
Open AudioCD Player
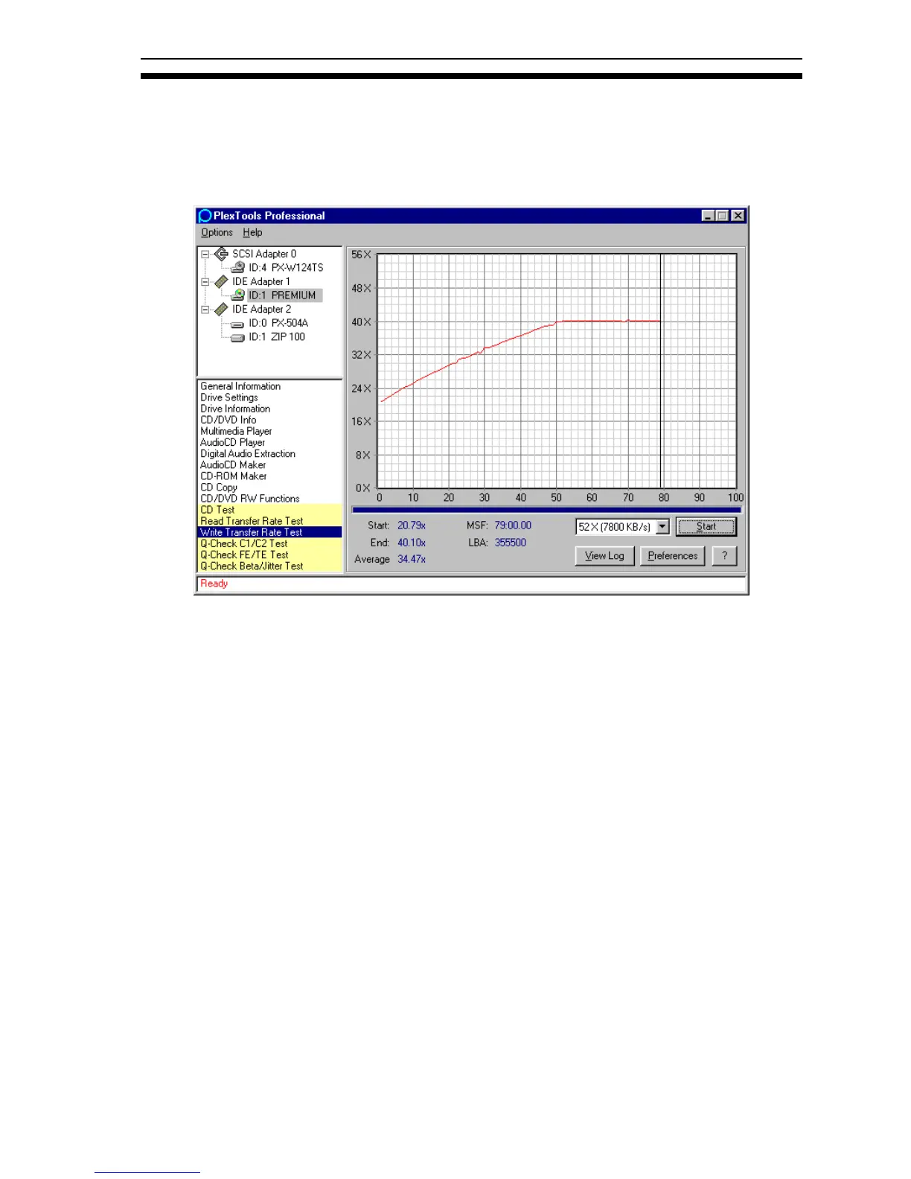(x=232, y=442)
